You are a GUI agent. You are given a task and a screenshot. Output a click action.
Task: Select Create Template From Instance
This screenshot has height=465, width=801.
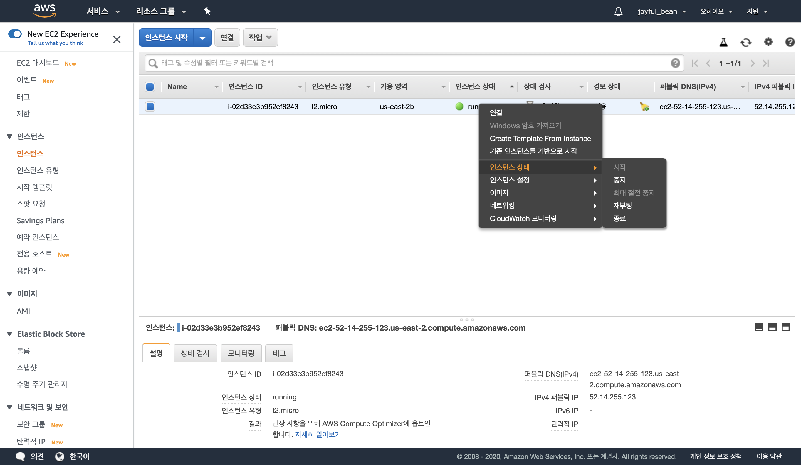coord(540,138)
